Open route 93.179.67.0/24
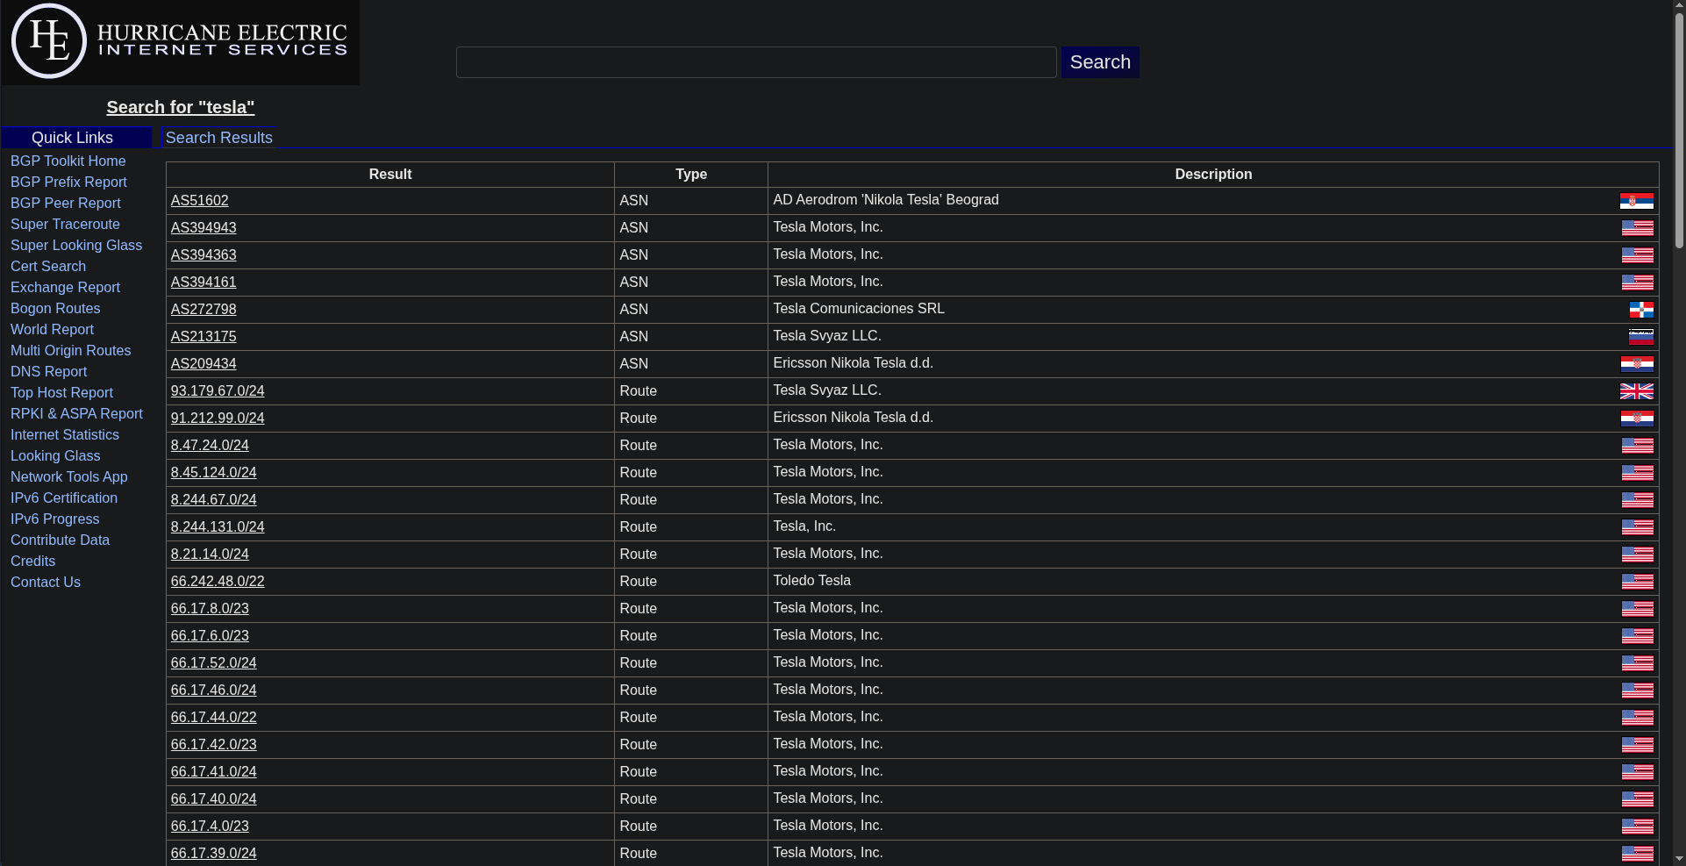The image size is (1686, 866). [218, 391]
